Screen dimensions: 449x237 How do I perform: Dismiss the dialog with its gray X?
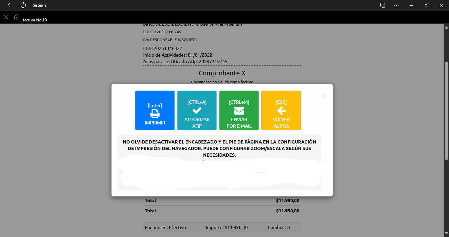pyautogui.click(x=323, y=96)
